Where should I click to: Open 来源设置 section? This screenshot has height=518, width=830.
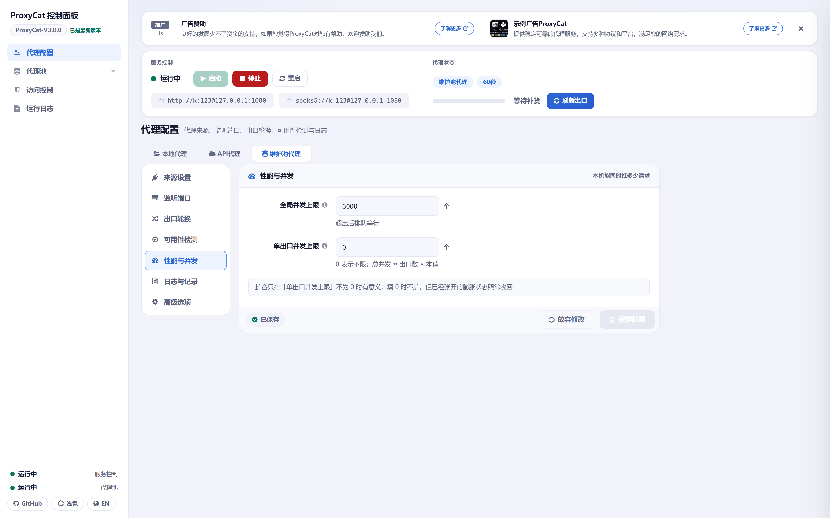click(x=185, y=177)
